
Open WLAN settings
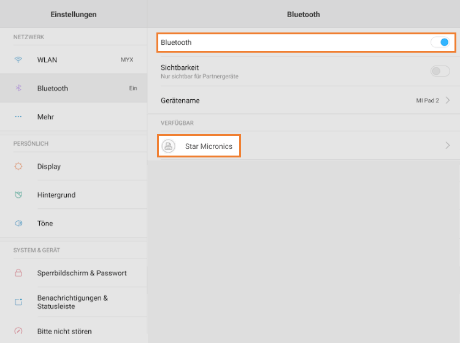74,60
